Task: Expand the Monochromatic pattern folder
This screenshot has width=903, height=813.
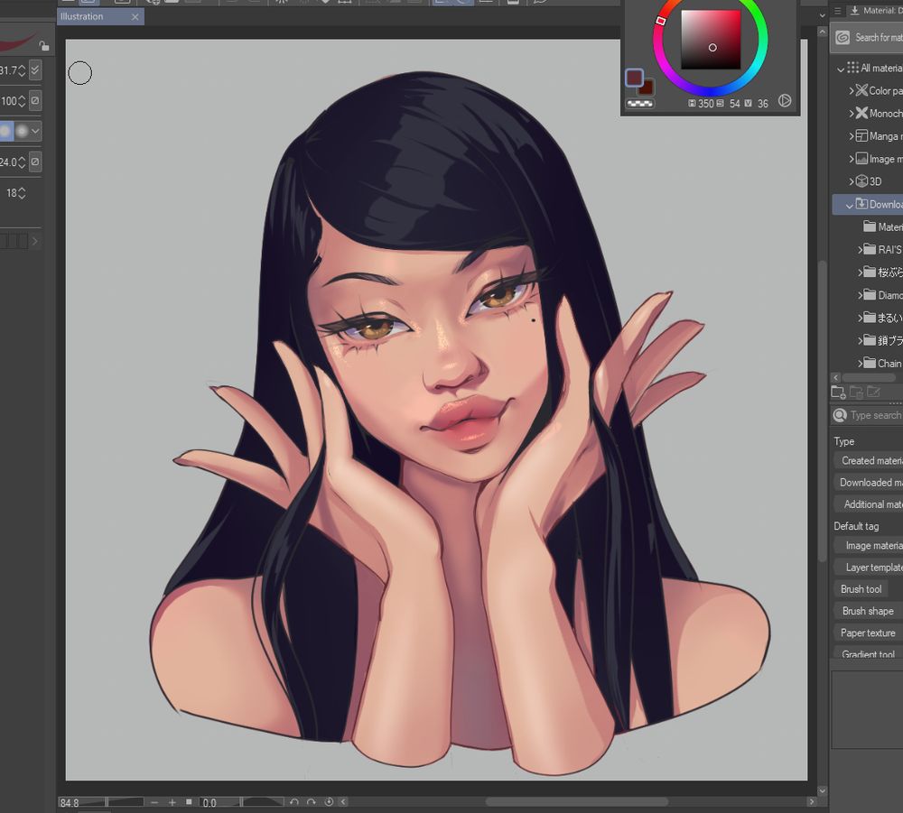Action: coord(852,114)
